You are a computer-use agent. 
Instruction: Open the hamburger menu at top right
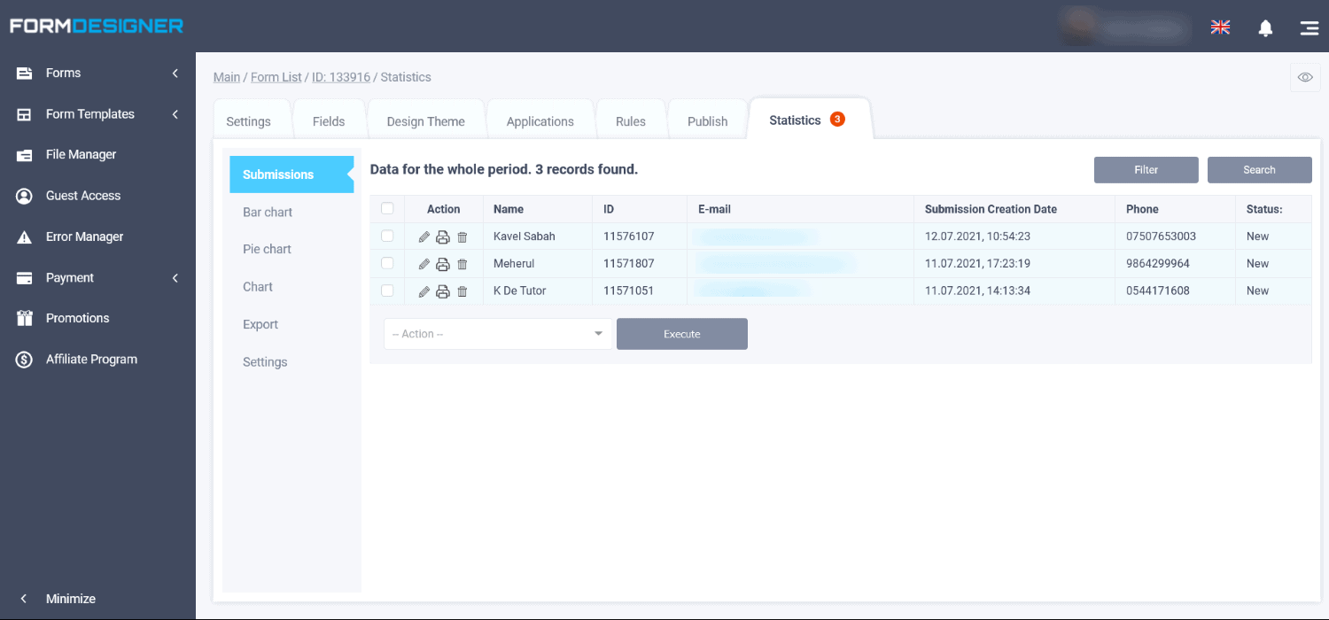tap(1309, 27)
